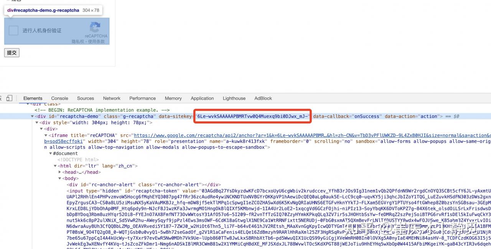The width and height of the screenshot is (491, 249).
Task: Toggle the device toolbar icon in DevTools
Action: tap(9, 98)
